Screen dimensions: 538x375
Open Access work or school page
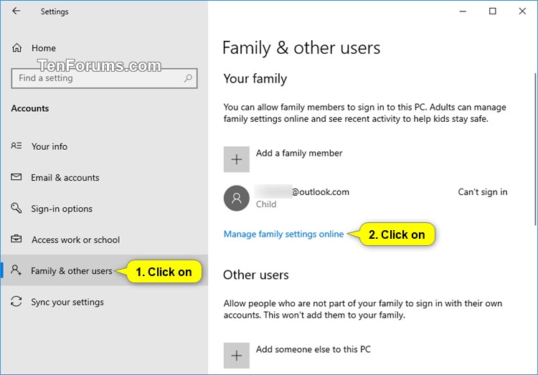pos(76,239)
